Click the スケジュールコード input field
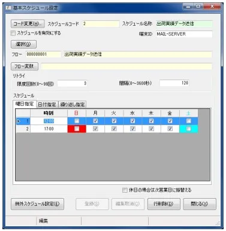Viewport: 226px width, 231px height. 101,24
